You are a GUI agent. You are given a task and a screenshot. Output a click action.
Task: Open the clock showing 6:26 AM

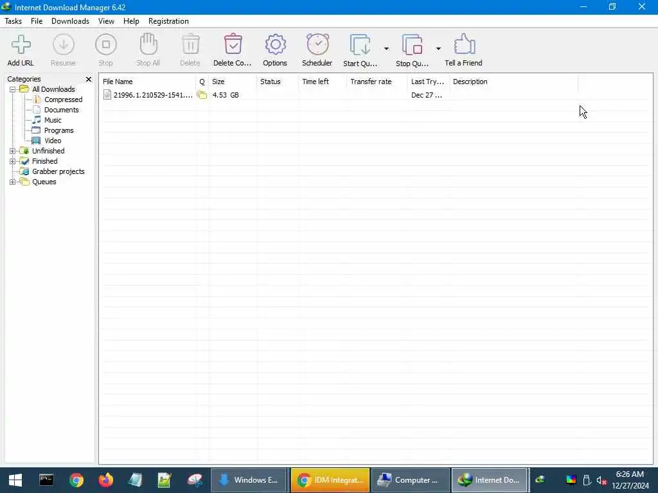click(x=630, y=480)
